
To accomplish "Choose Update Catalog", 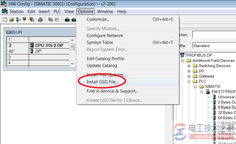I will (128, 66).
